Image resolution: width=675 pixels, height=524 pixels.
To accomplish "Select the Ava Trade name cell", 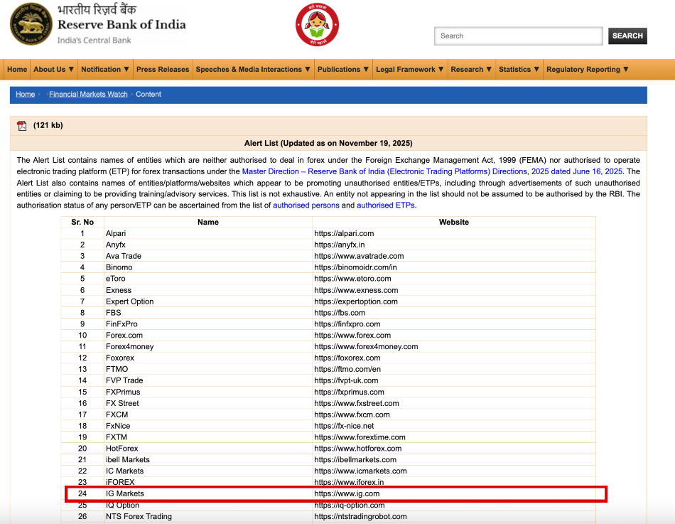I will click(x=208, y=256).
